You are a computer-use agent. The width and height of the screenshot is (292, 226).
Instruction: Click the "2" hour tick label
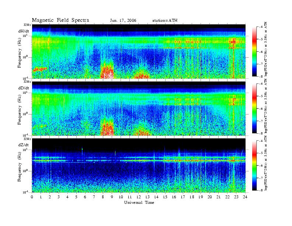[50, 197]
